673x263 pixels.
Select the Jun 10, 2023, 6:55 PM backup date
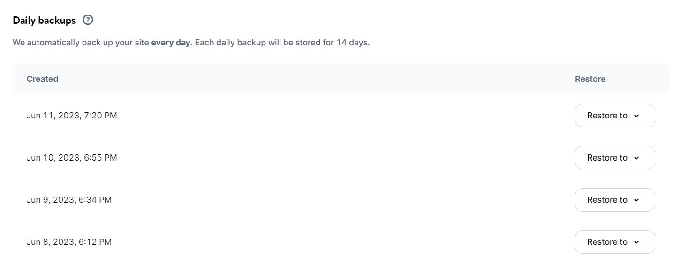tap(72, 158)
